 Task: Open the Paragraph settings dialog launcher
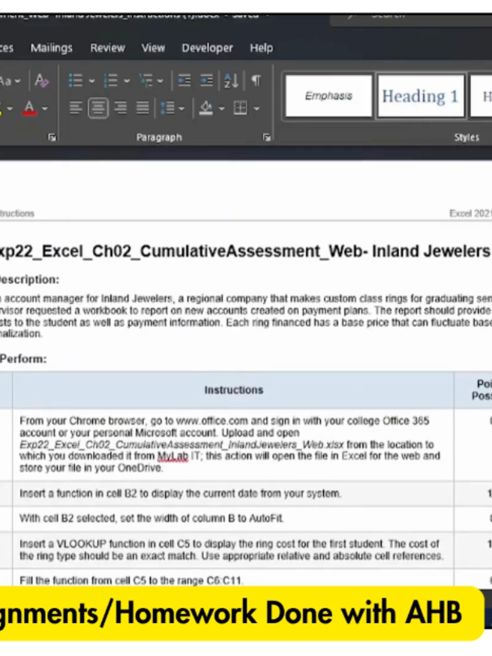coord(267,137)
